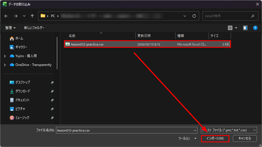Viewport: 262px width, 147px height.
Task: Open recent locations dropdown chevron
Action: 24,16
